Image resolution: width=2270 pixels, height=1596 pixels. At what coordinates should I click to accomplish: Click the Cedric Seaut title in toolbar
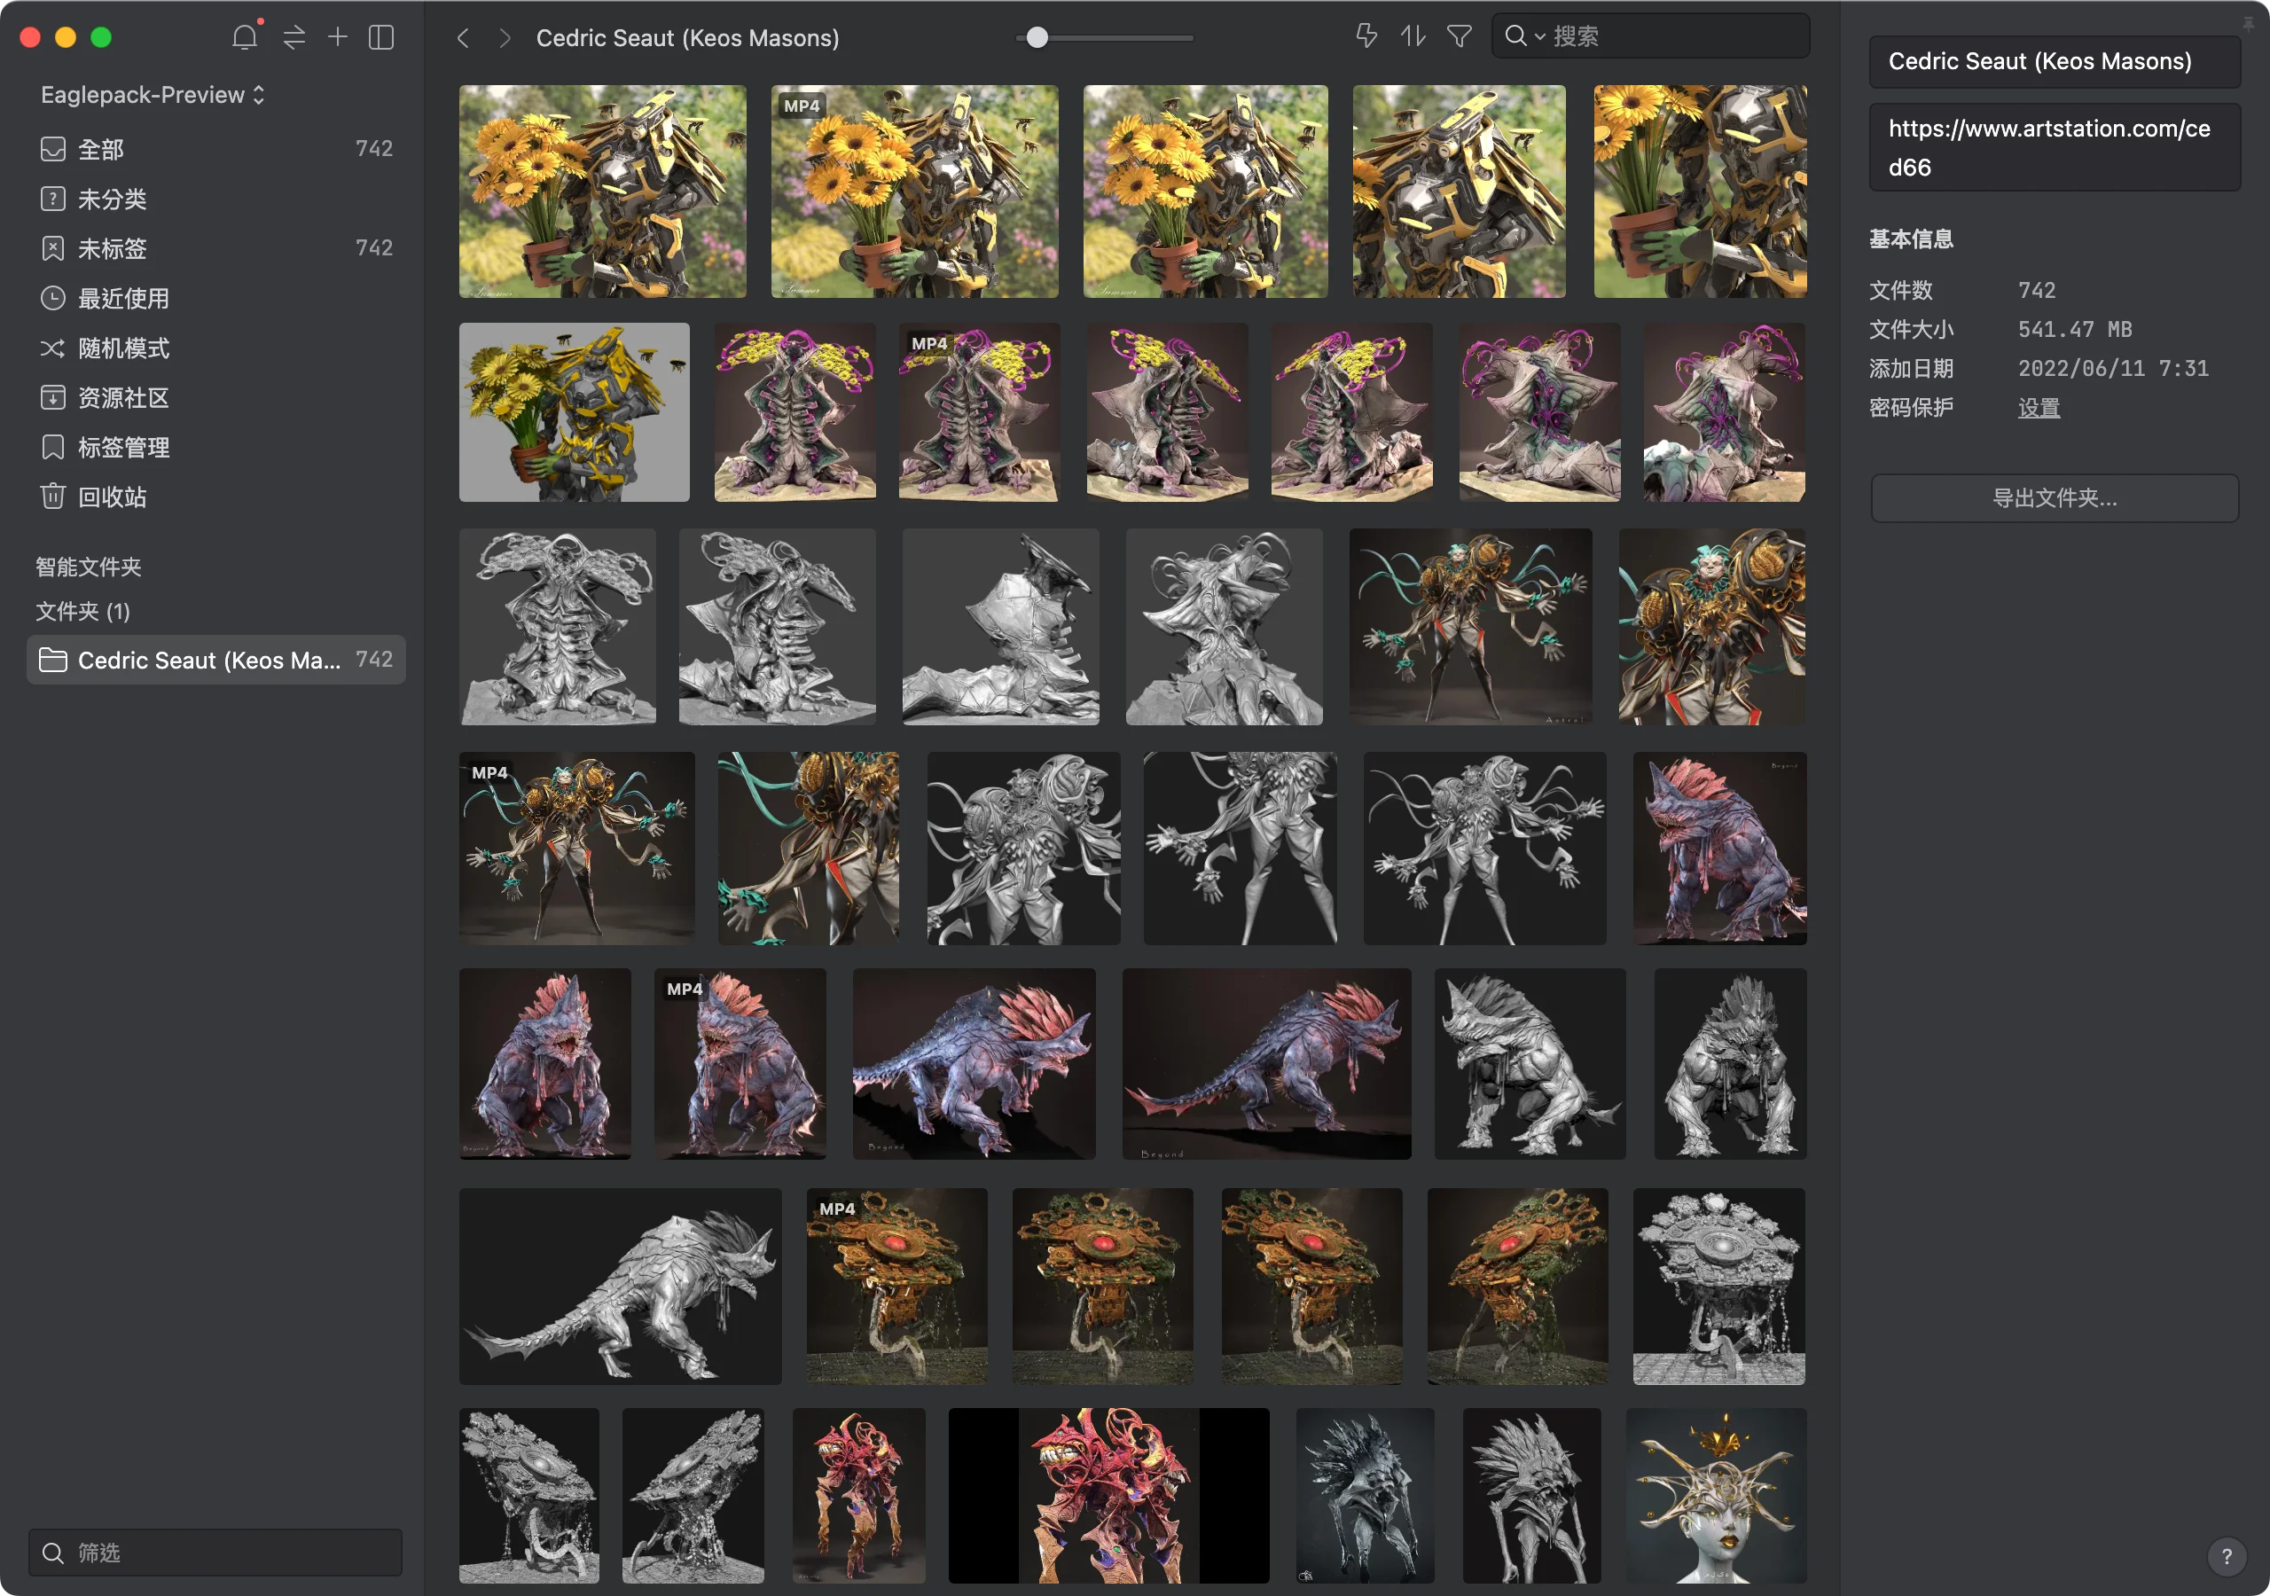[687, 37]
